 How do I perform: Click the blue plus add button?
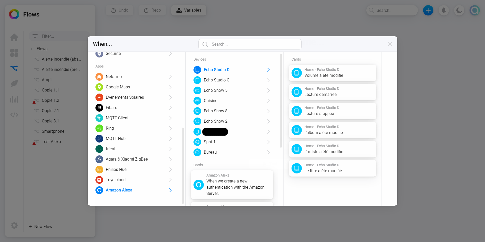point(428,10)
